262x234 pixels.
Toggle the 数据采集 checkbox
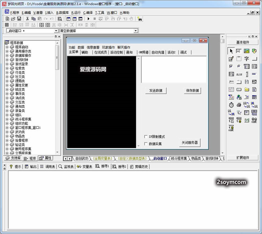146,144
